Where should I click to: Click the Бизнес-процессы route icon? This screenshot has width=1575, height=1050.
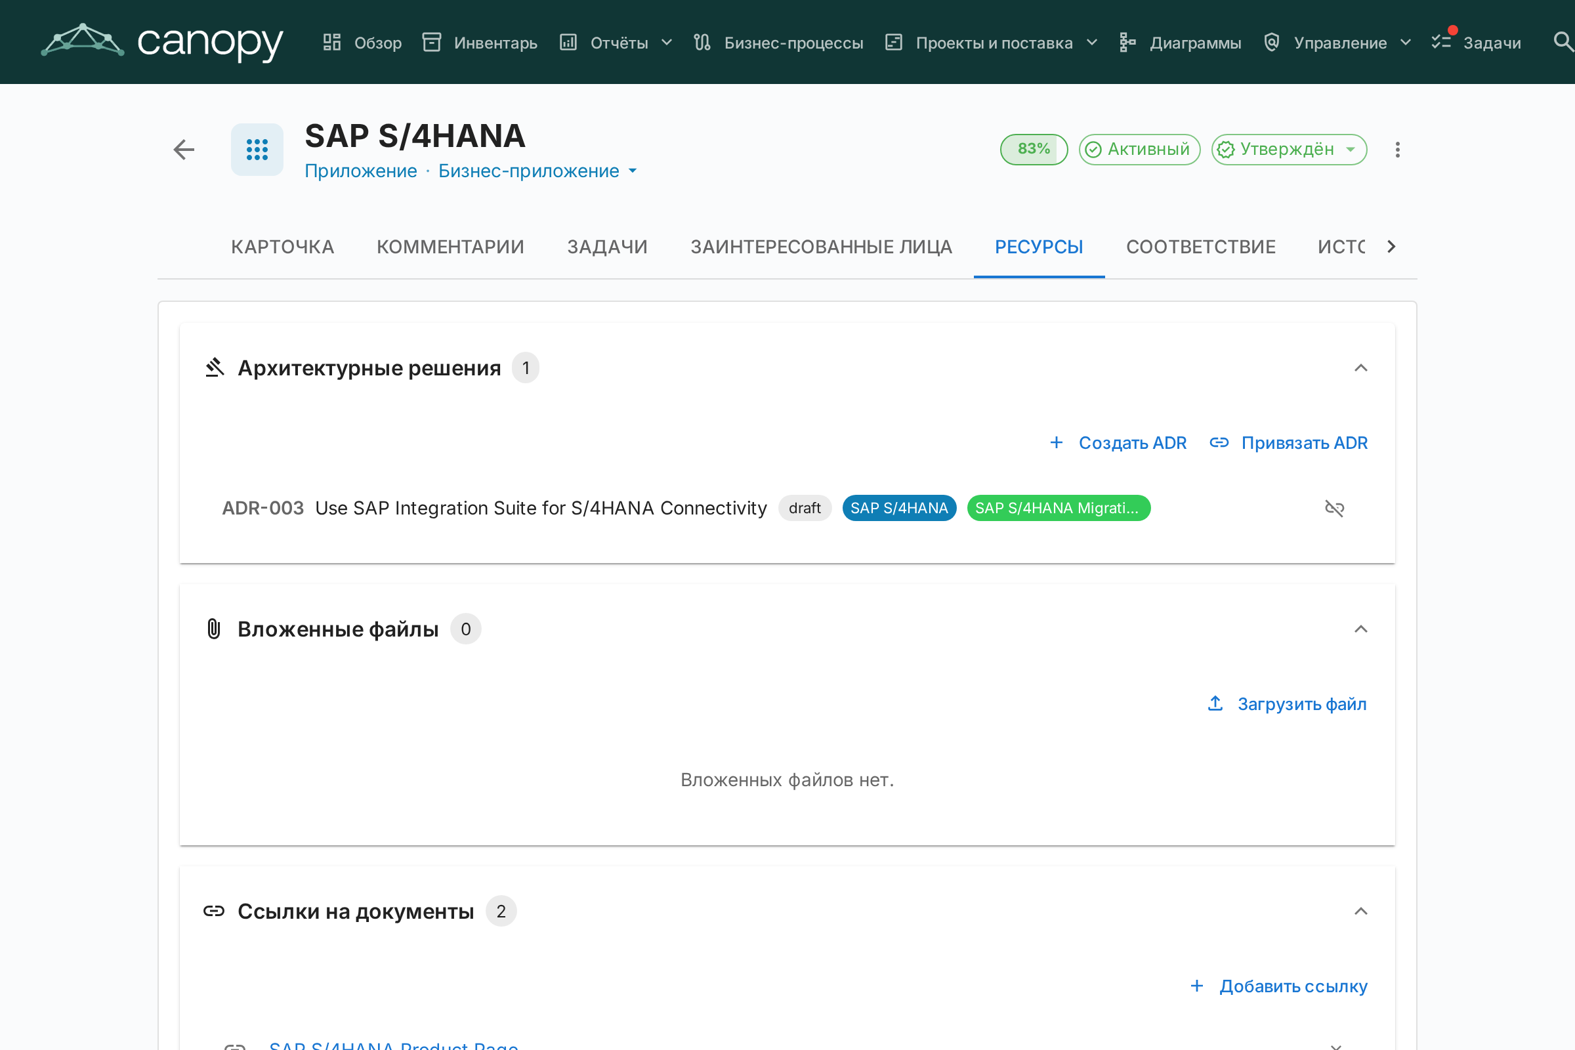pos(702,42)
